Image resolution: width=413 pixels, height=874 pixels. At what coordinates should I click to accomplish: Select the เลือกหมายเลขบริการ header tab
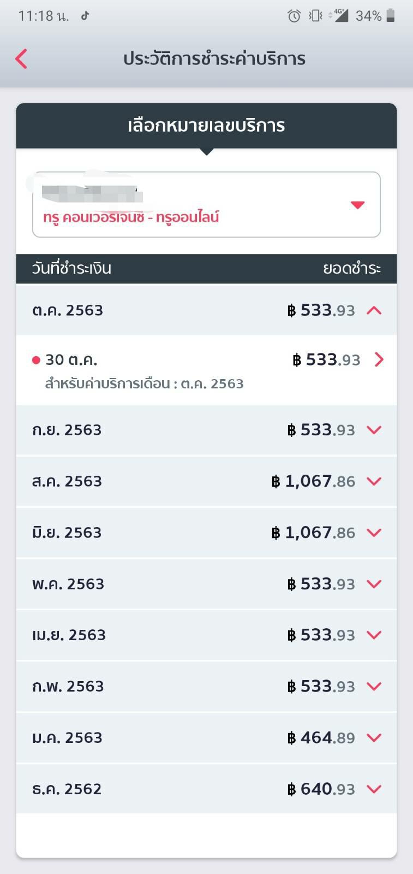pos(206,126)
